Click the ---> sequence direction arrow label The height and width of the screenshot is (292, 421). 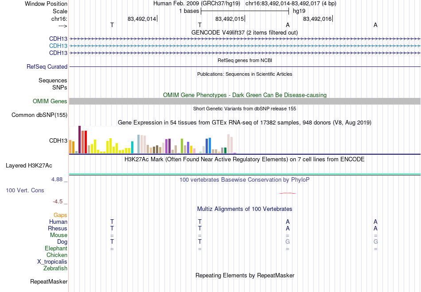click(x=62, y=26)
